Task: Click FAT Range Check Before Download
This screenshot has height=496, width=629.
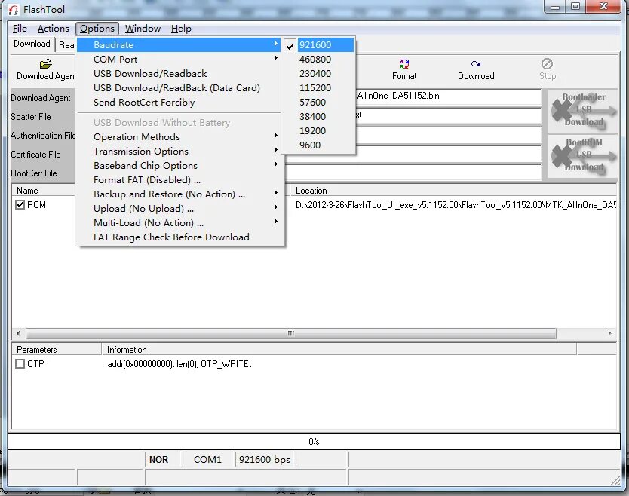Action: coord(179,237)
